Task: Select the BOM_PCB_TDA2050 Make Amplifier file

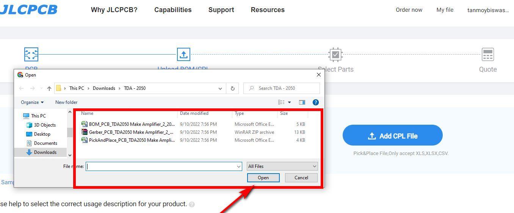Action: tap(132, 124)
